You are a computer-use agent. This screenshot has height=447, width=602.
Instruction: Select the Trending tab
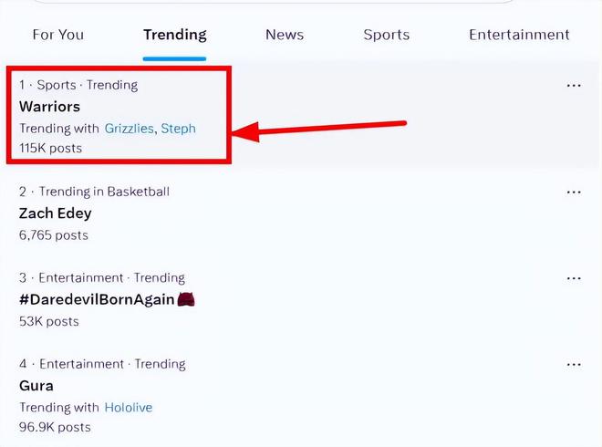coord(174,35)
